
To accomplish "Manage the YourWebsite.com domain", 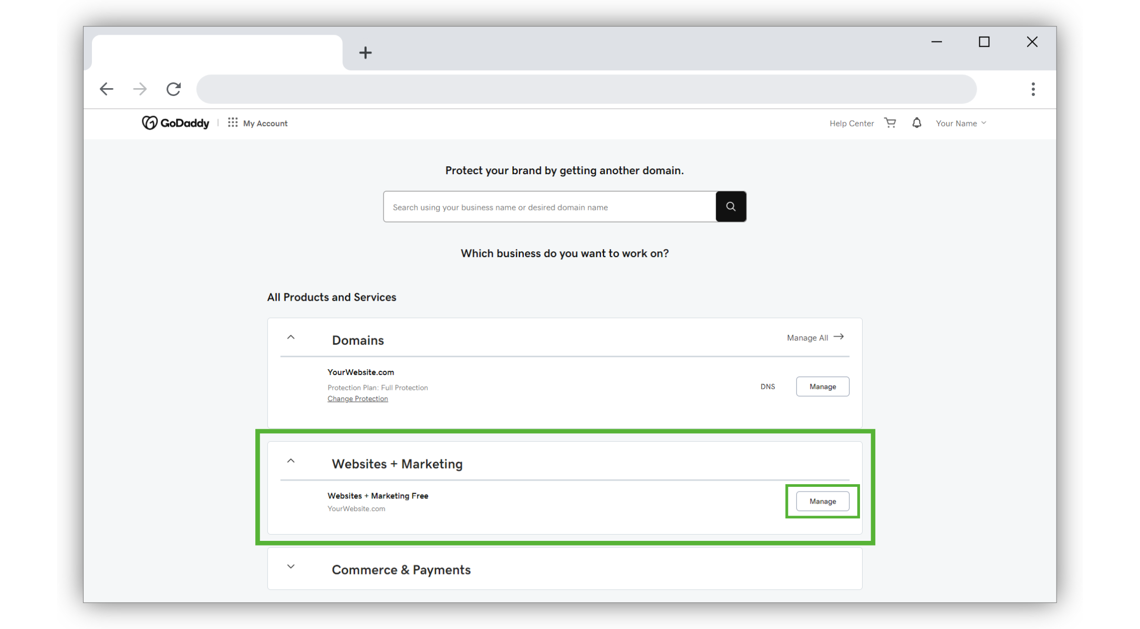I will pyautogui.click(x=823, y=387).
